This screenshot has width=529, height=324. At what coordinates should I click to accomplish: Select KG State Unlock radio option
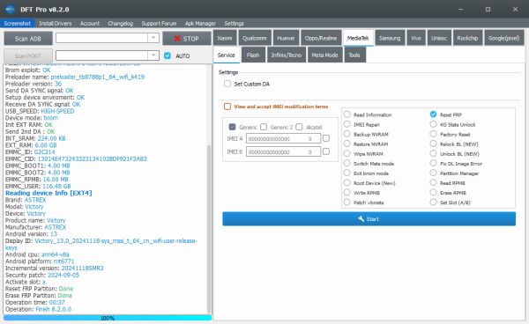pos(434,124)
